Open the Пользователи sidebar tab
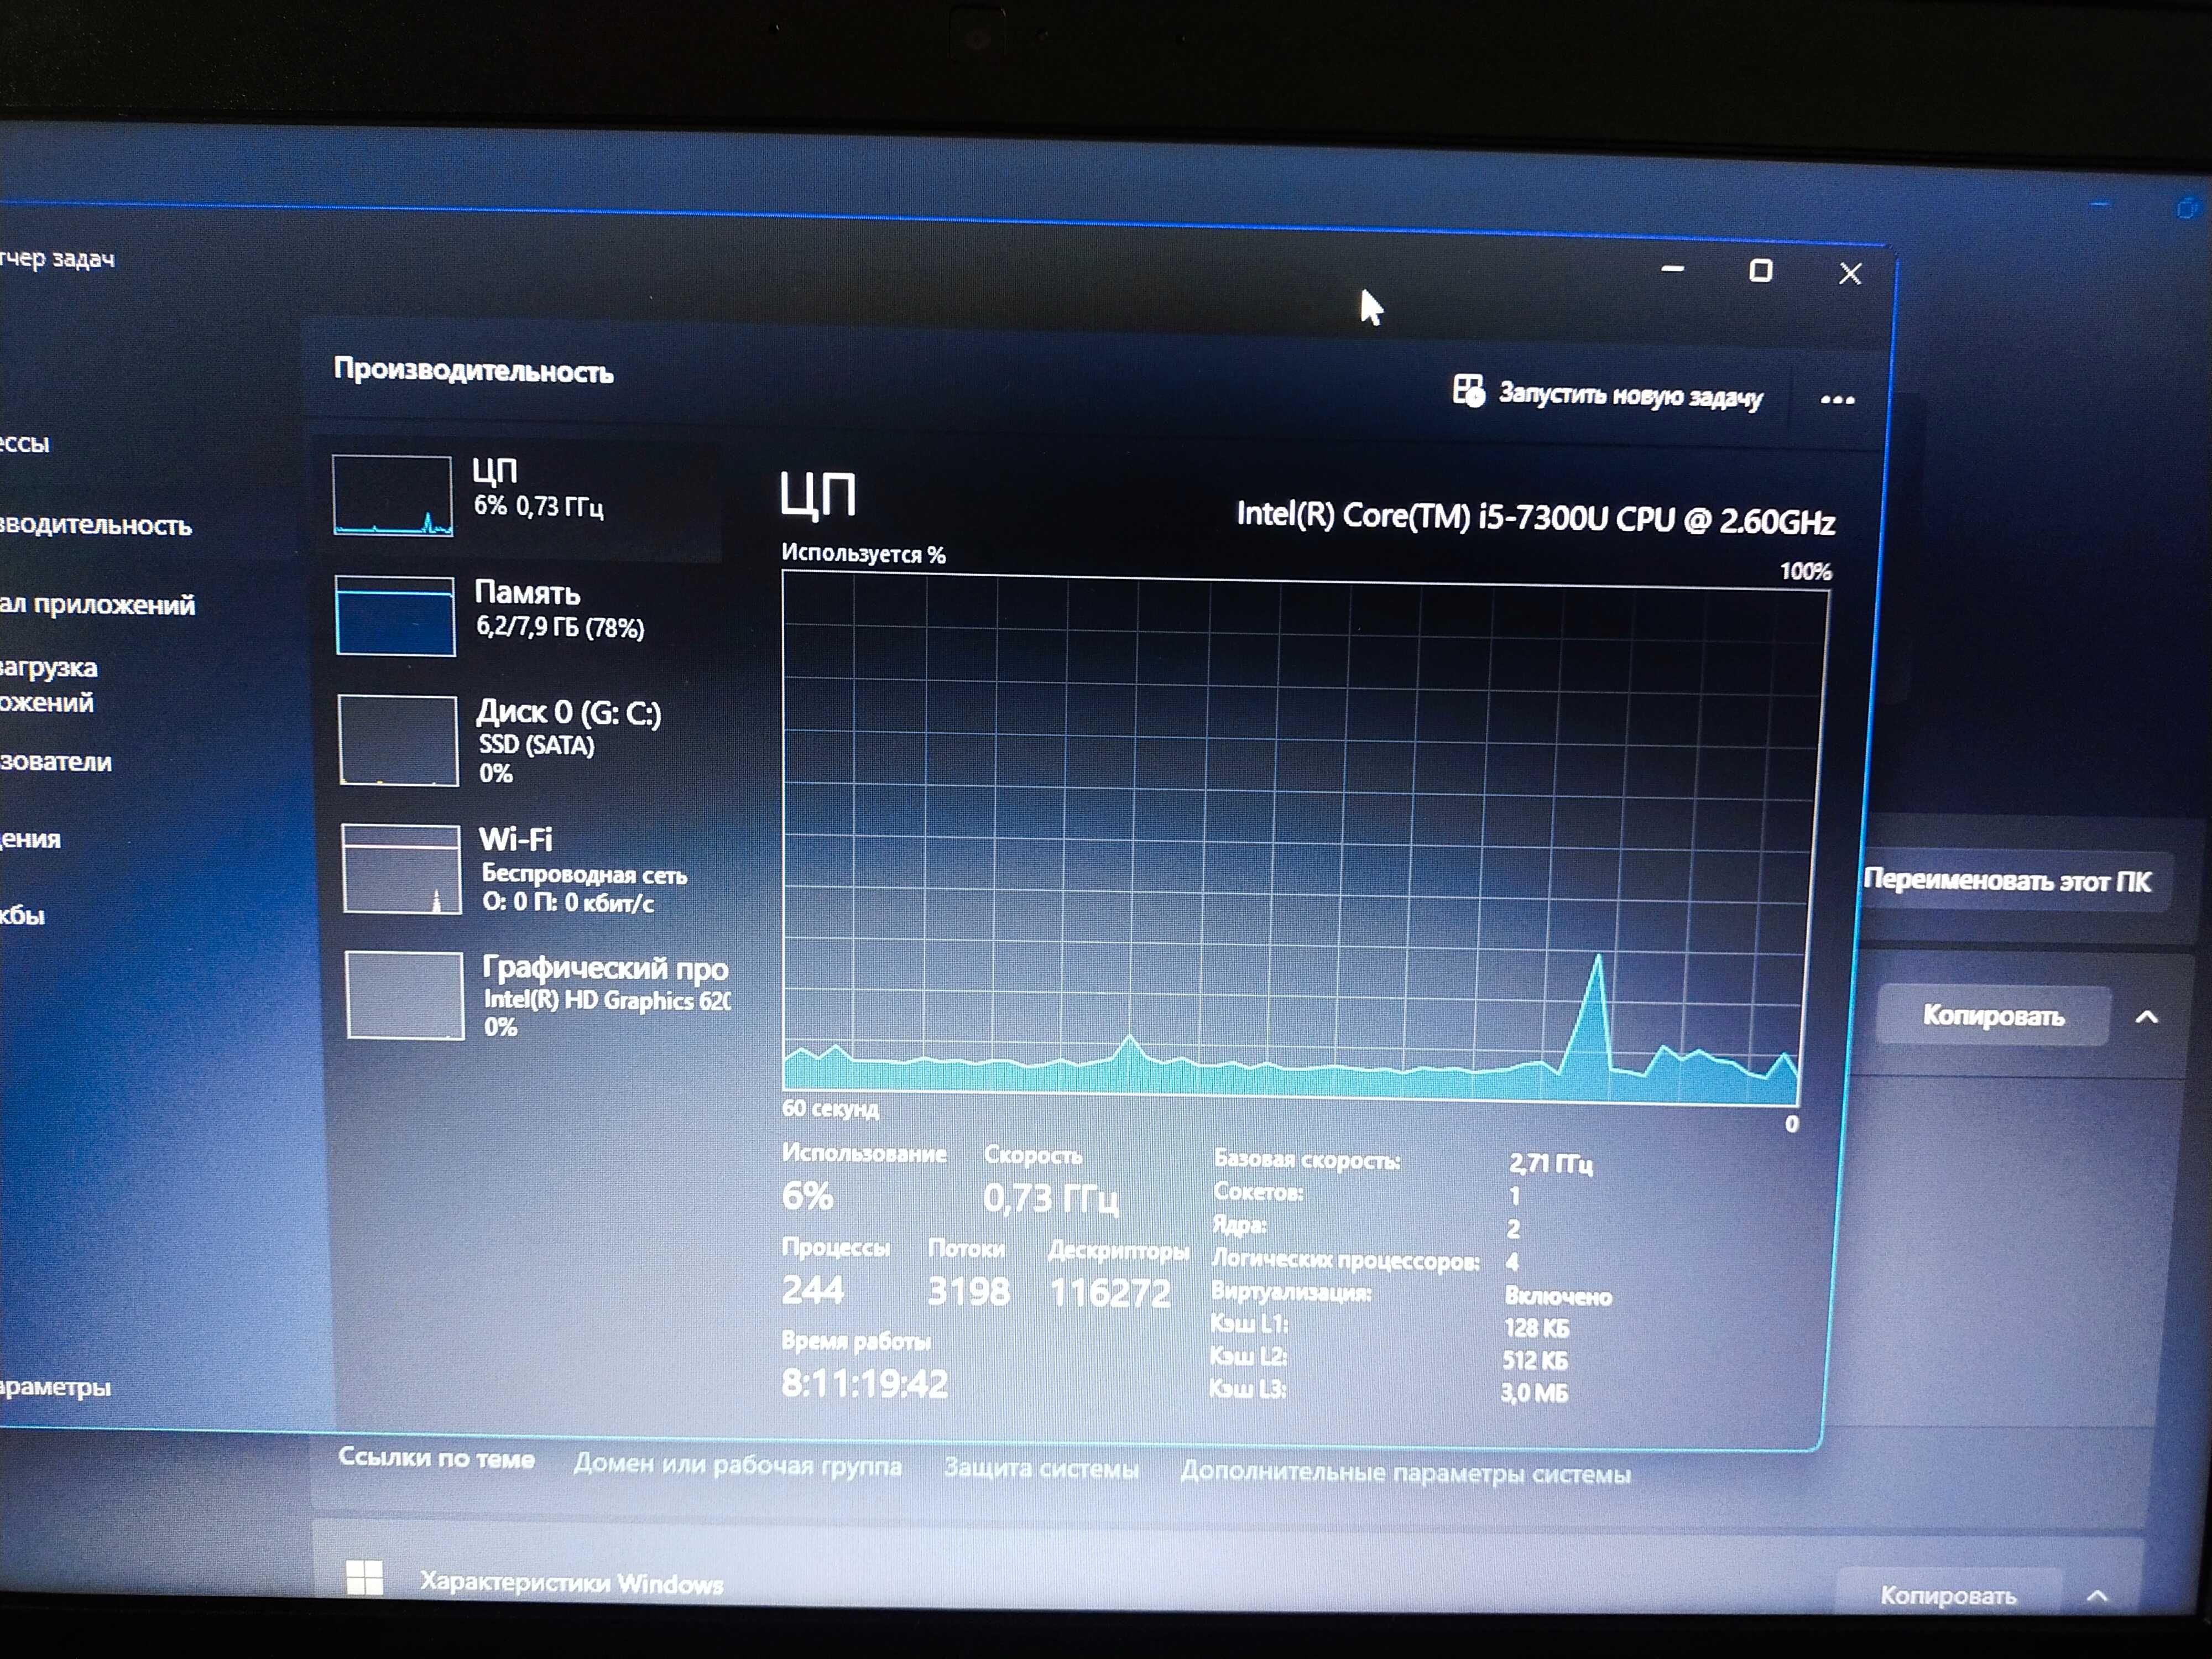 [x=56, y=762]
